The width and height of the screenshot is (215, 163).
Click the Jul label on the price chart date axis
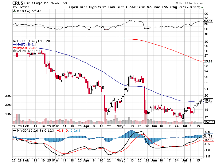[185, 126]
